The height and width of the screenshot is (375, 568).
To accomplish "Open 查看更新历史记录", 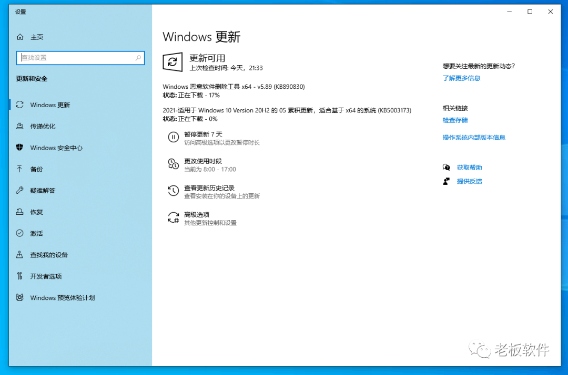I will coord(209,187).
